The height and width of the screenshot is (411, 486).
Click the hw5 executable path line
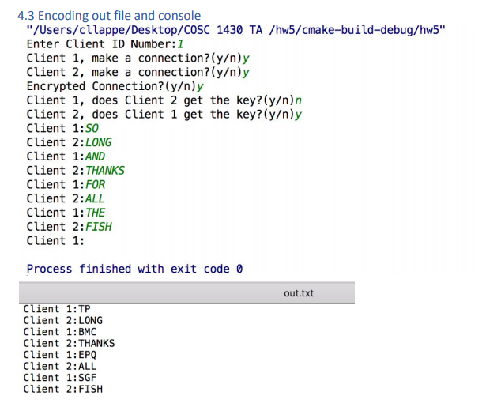[235, 30]
